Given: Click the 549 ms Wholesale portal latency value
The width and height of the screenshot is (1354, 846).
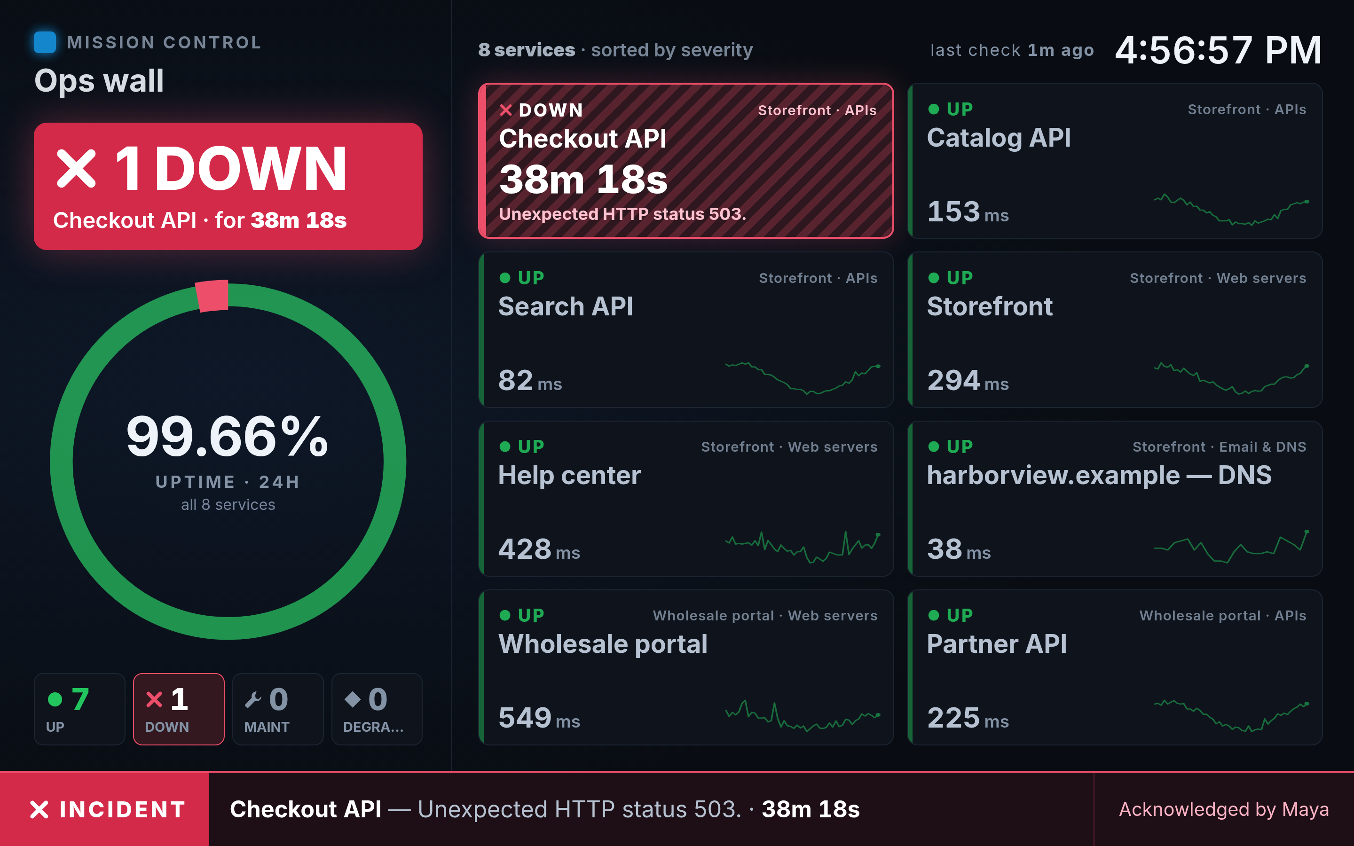Looking at the screenshot, I should (x=539, y=719).
